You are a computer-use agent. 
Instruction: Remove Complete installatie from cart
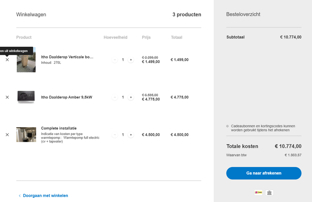tap(7, 135)
